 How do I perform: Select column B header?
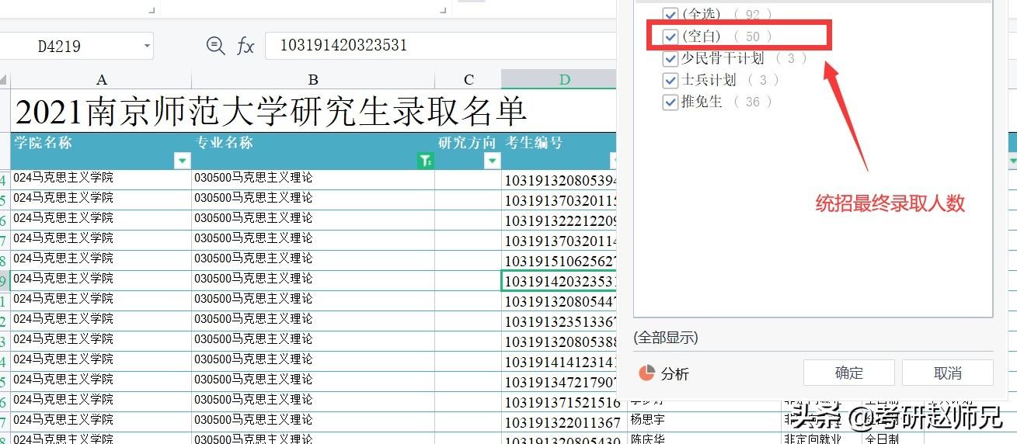(313, 79)
